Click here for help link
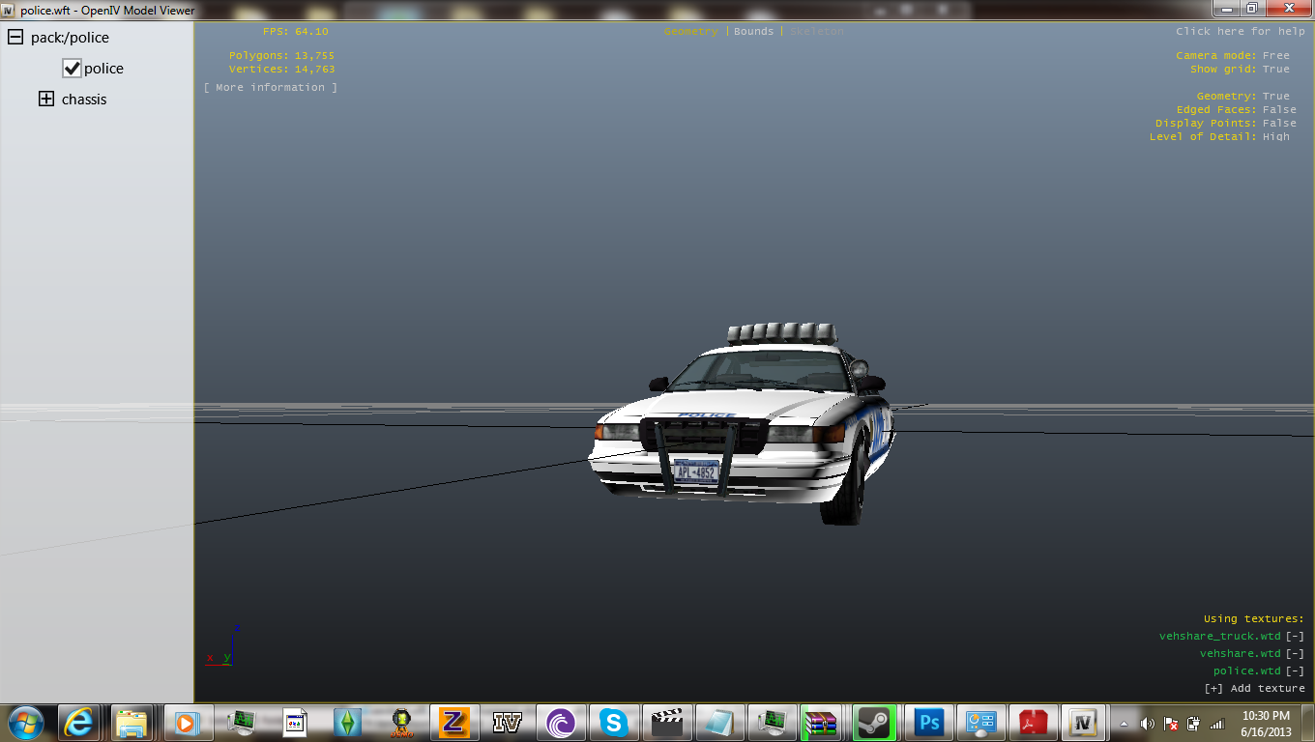This screenshot has height=742, width=1315. coord(1240,32)
